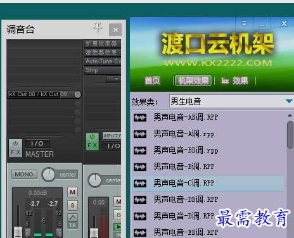Click the preset list scrollbar thumb
Viewport: 294px width, 238px height.
(290, 135)
